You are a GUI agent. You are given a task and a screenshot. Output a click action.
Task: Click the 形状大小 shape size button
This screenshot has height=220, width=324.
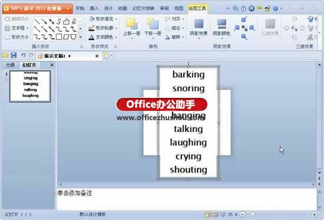17,37
